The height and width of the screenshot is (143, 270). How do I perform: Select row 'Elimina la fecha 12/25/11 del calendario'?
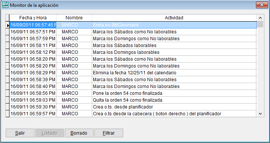click(133, 73)
